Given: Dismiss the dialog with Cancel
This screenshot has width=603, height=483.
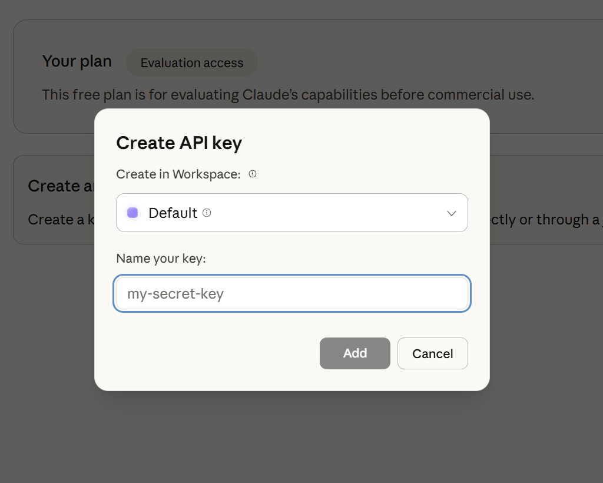Looking at the screenshot, I should point(432,353).
